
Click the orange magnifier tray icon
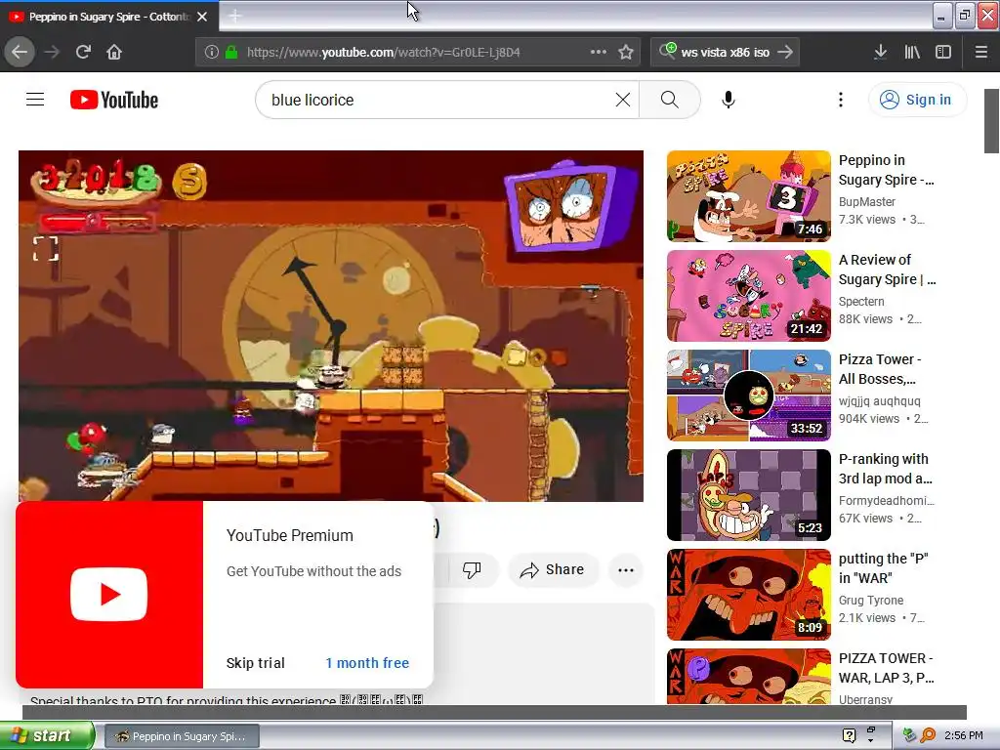928,735
